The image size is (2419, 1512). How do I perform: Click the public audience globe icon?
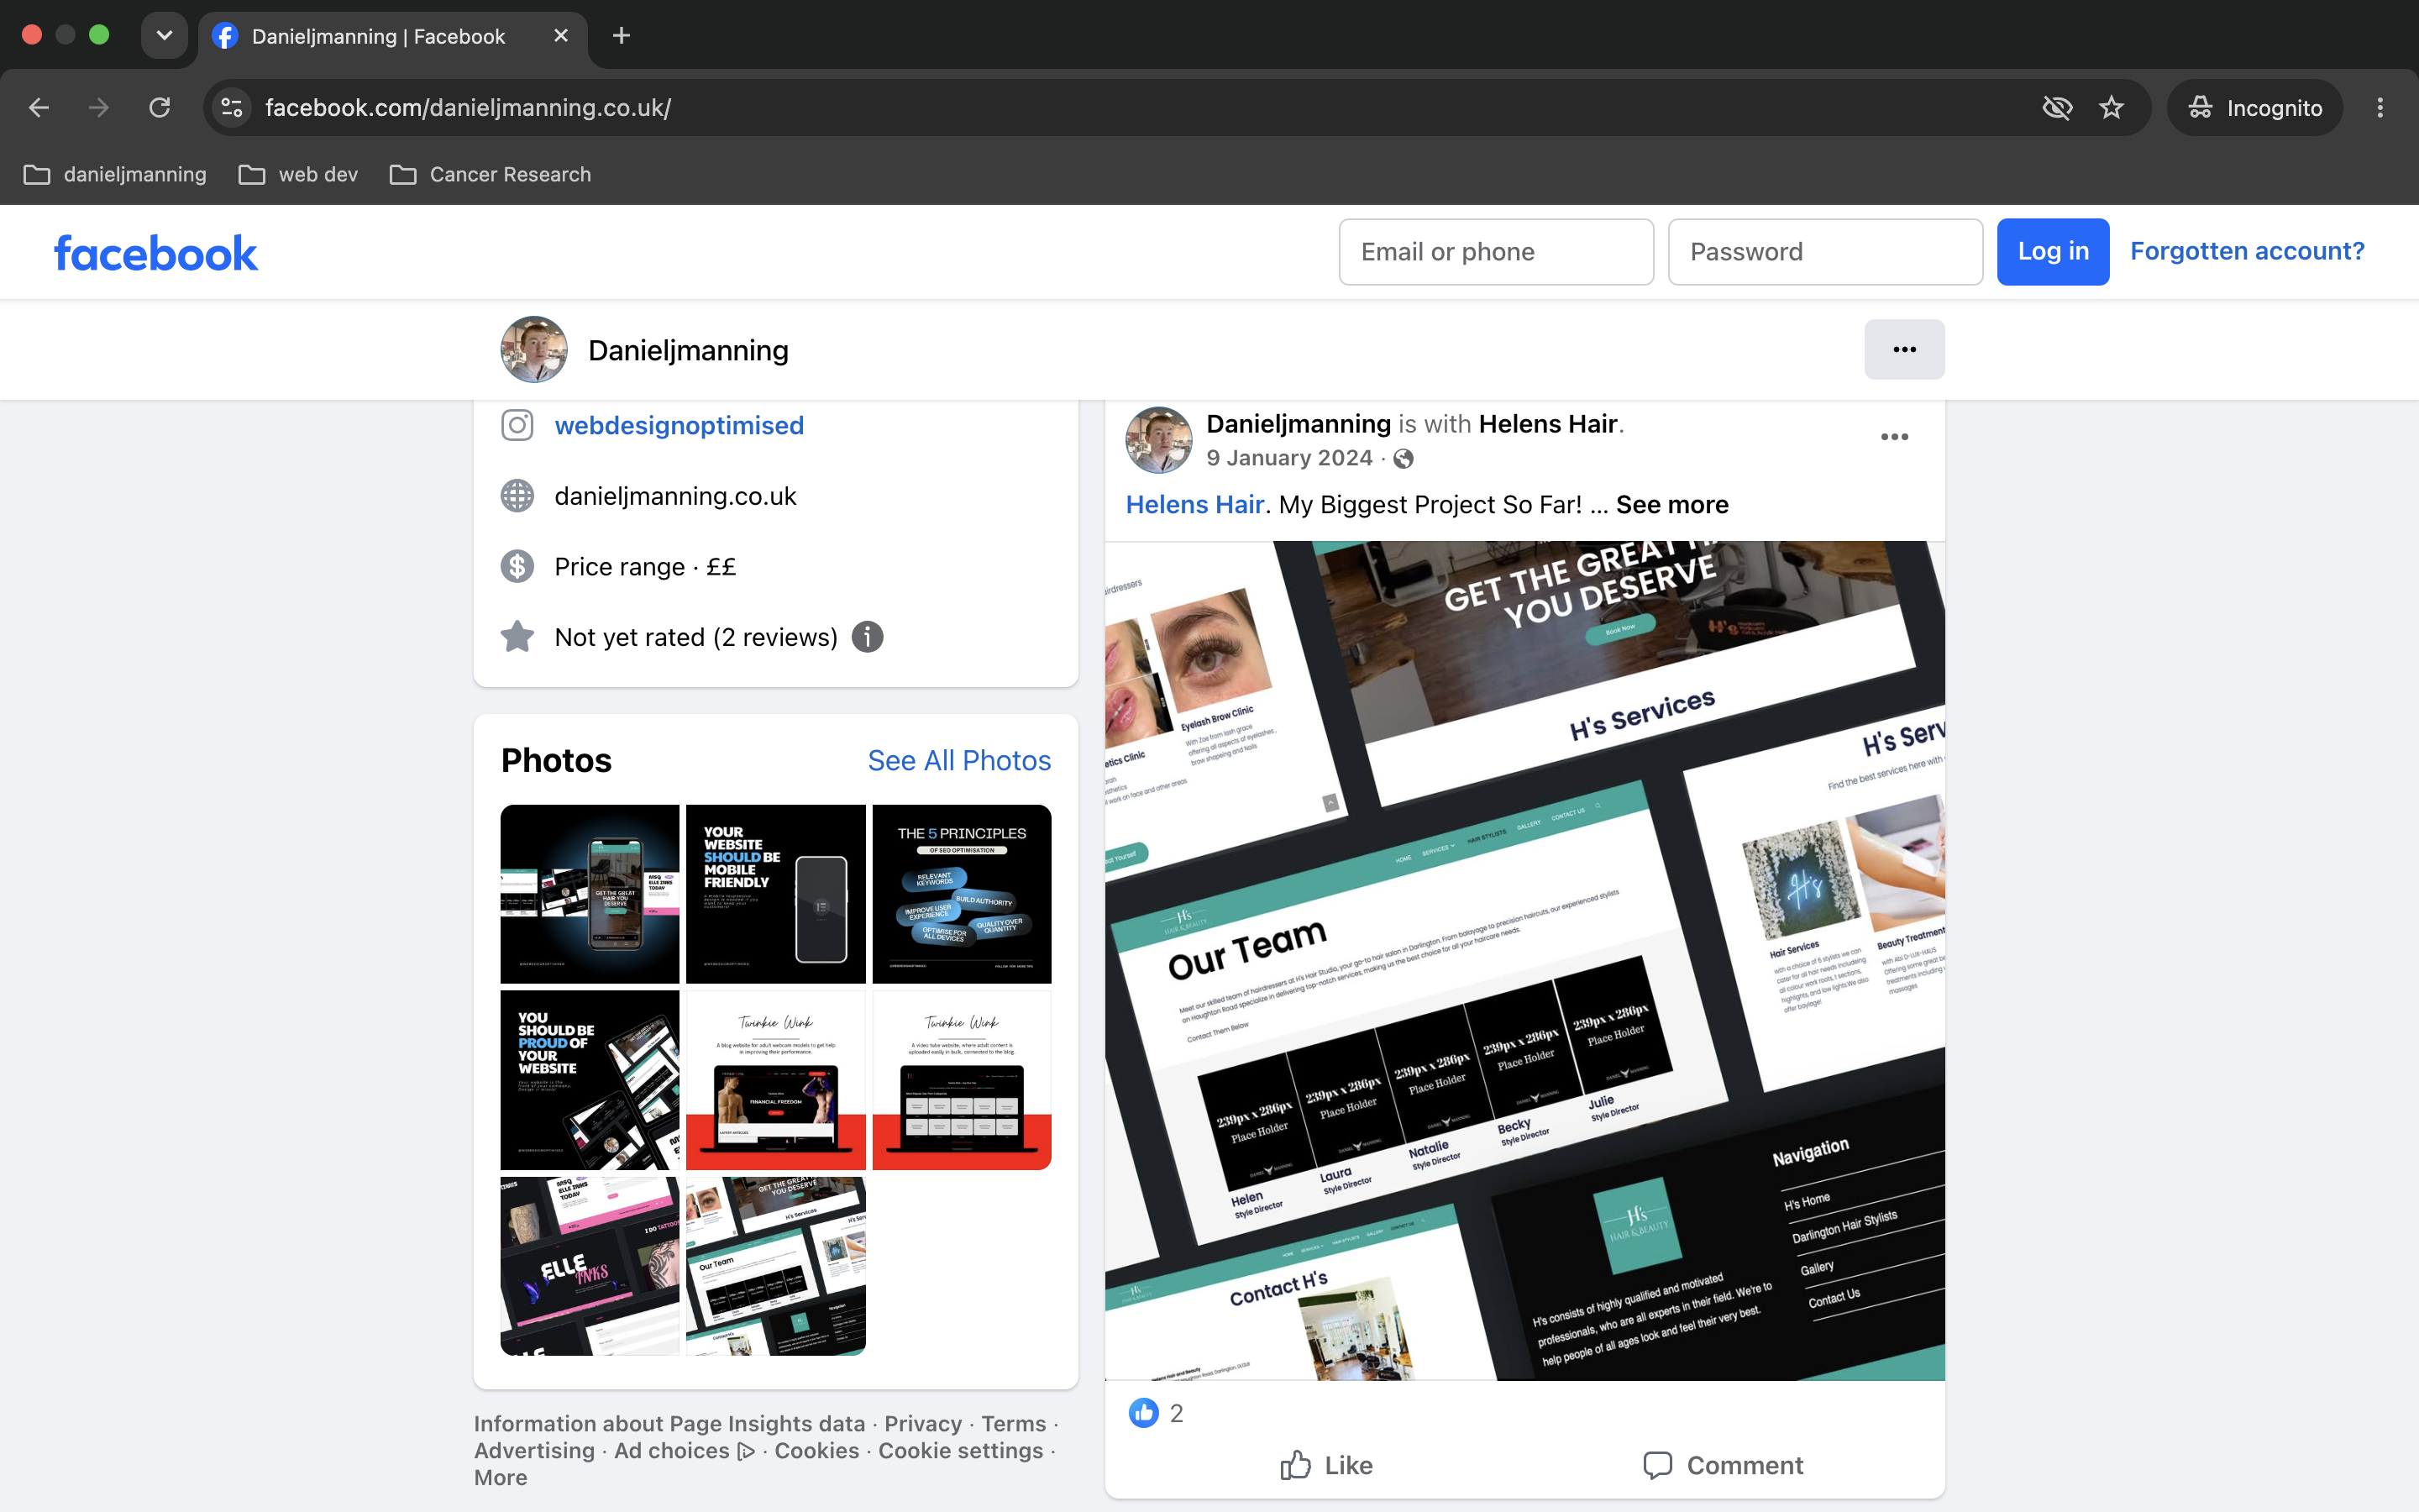[1404, 459]
